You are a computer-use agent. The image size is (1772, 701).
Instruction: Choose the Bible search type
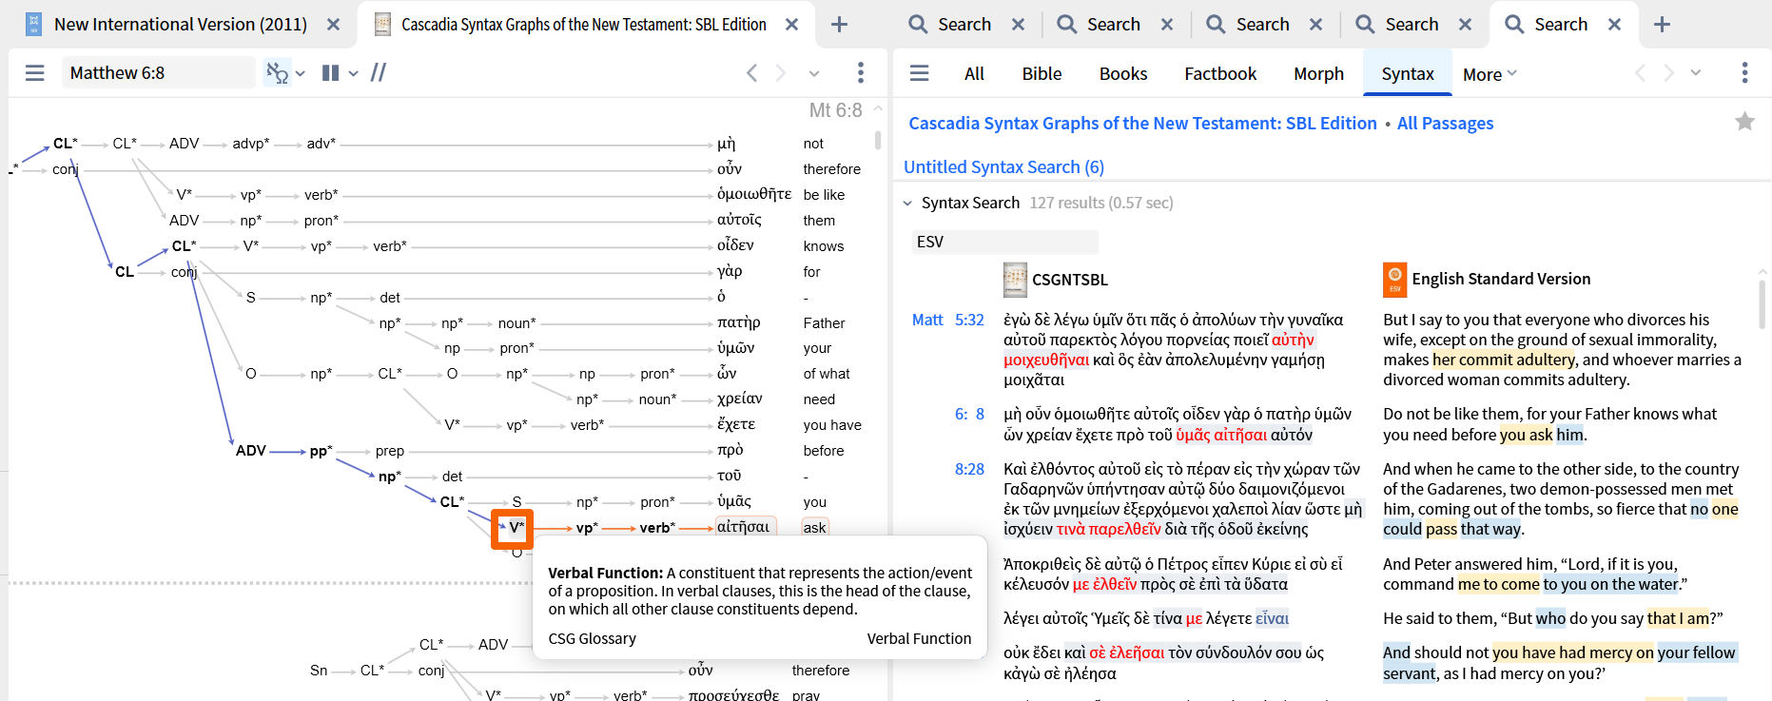1042,74
